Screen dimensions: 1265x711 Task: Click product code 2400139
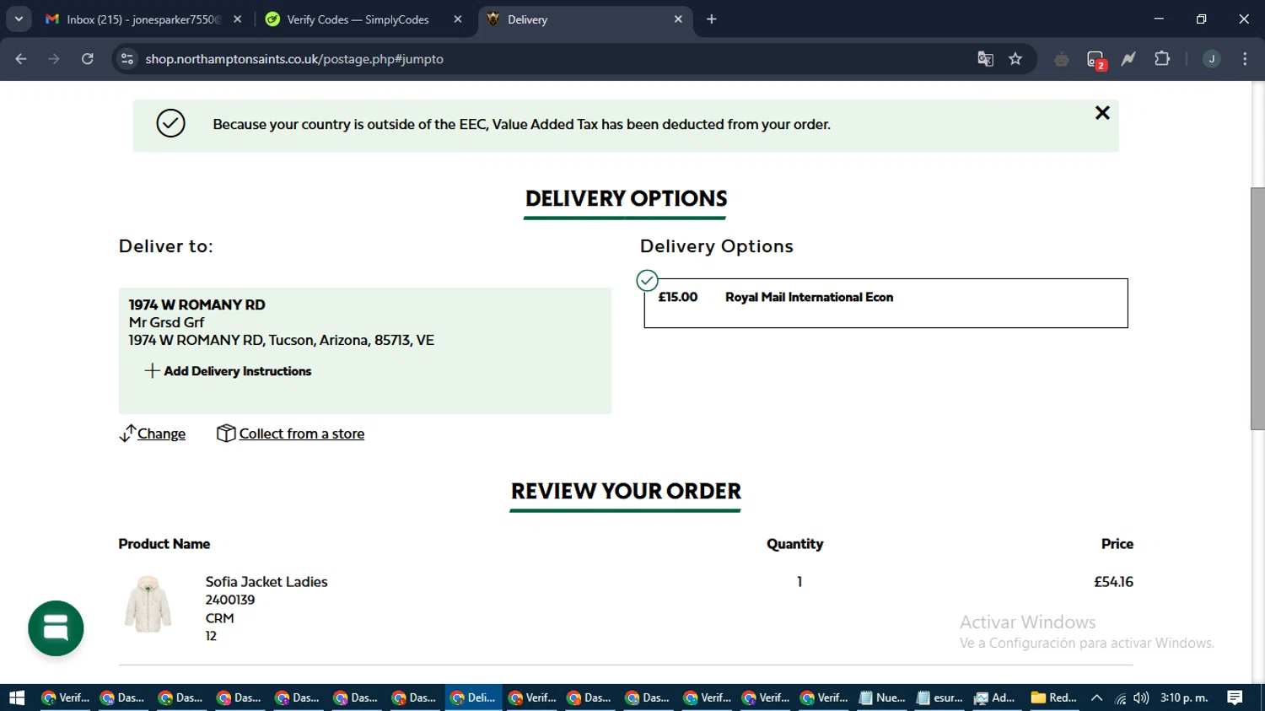(230, 600)
